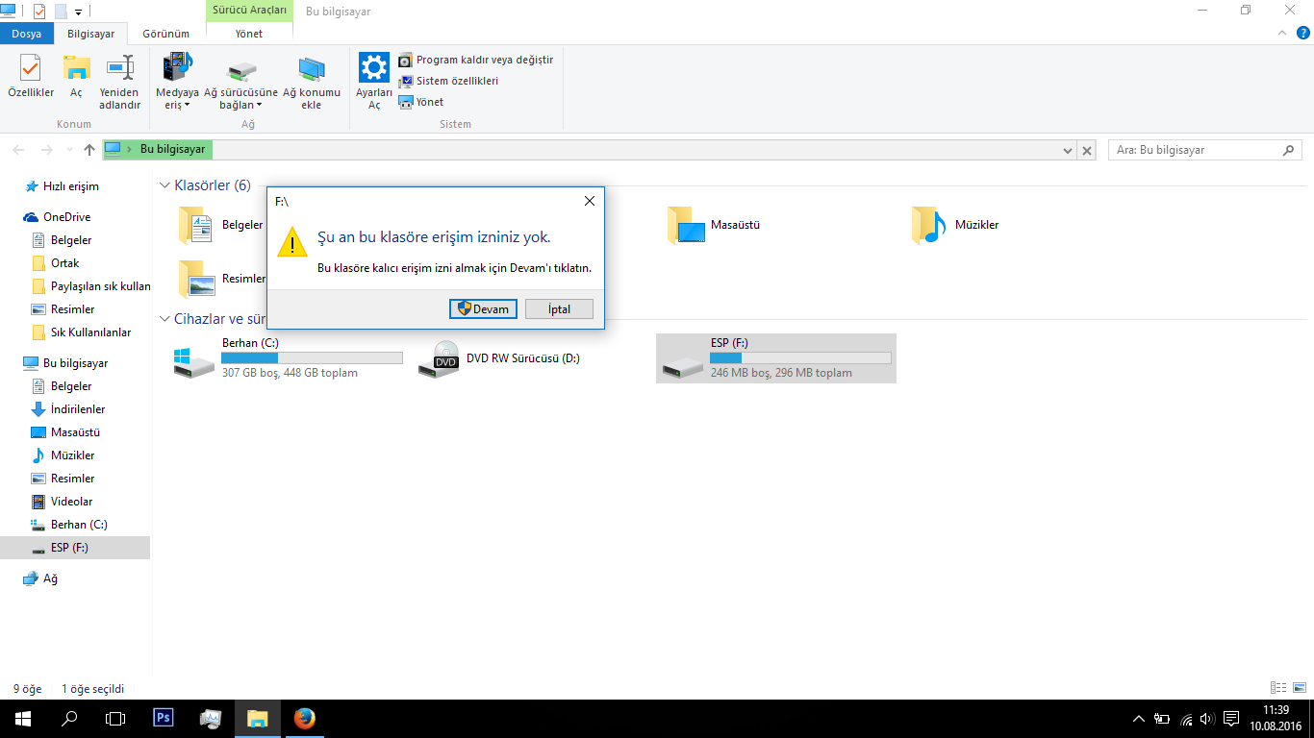1314x738 pixels.
Task: Open Ağ sürücüsüne bağlan dropdown
Action: [240, 82]
